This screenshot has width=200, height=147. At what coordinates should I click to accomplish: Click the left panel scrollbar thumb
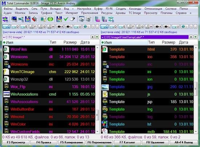pos(97,115)
